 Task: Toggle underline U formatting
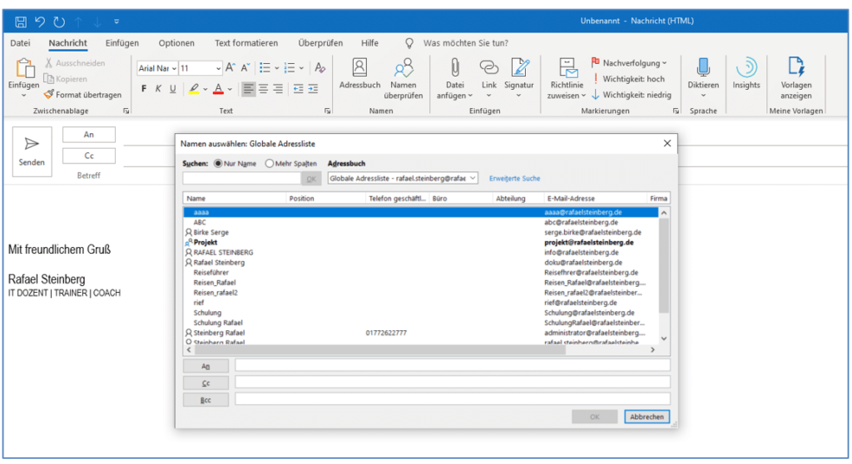173,89
